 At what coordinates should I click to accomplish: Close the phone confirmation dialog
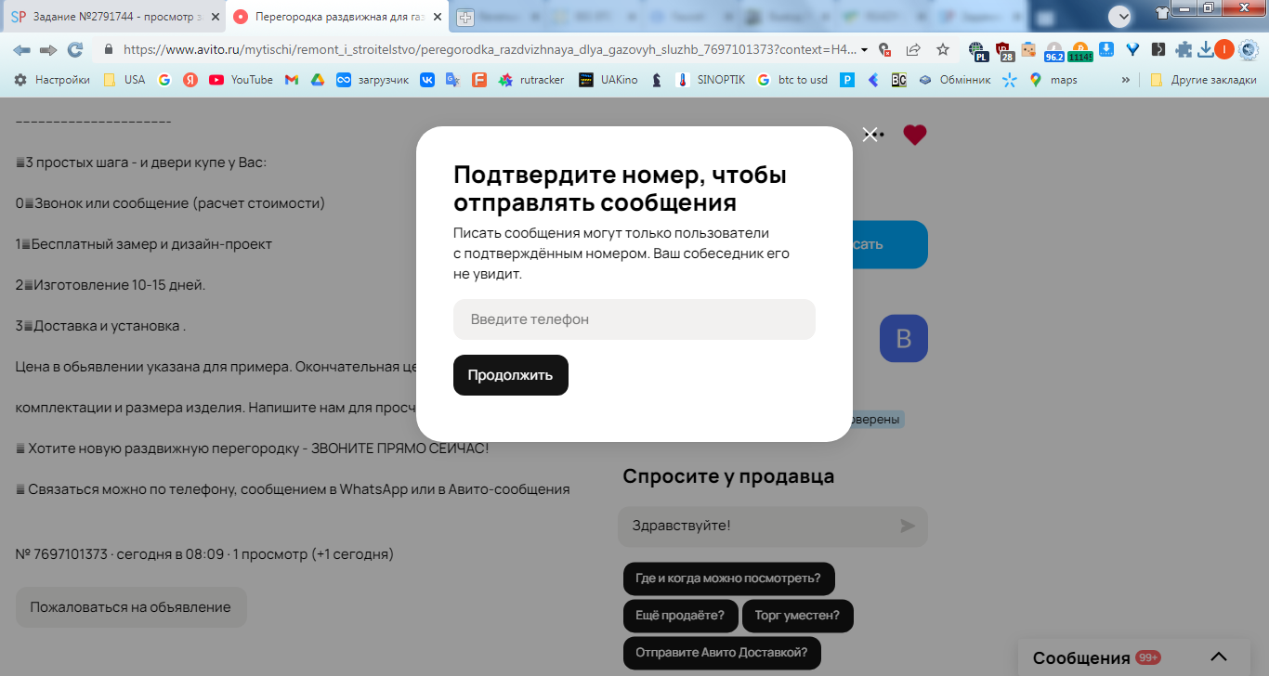point(870,135)
